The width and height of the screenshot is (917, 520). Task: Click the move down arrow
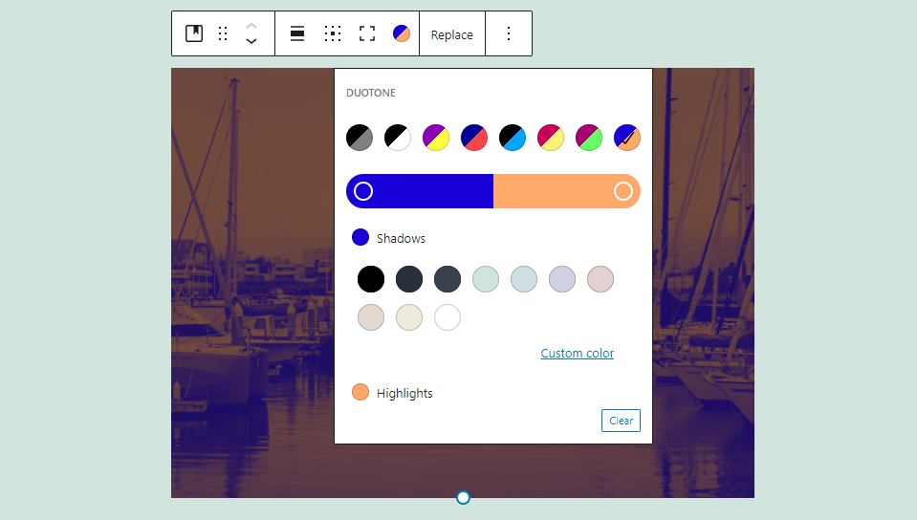click(x=251, y=42)
